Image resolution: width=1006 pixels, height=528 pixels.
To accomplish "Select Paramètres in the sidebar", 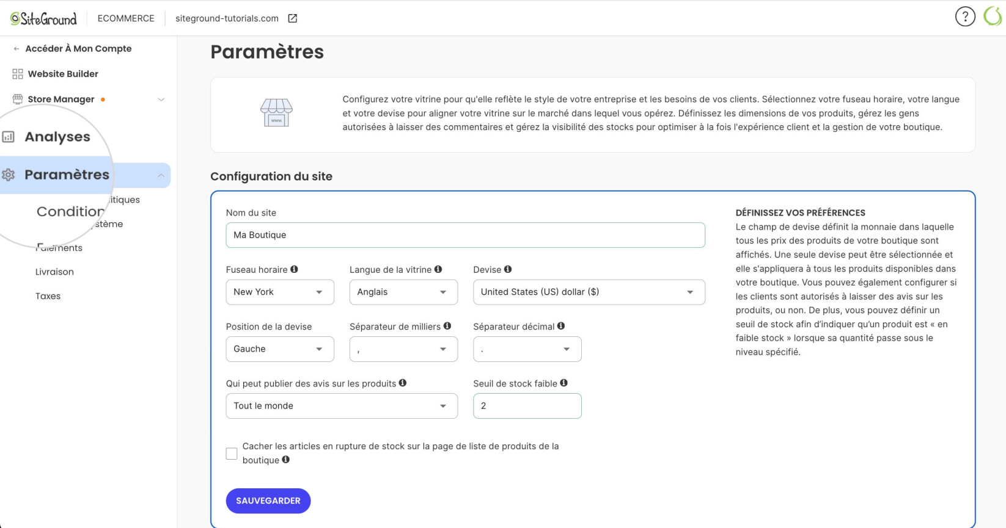I will (67, 175).
